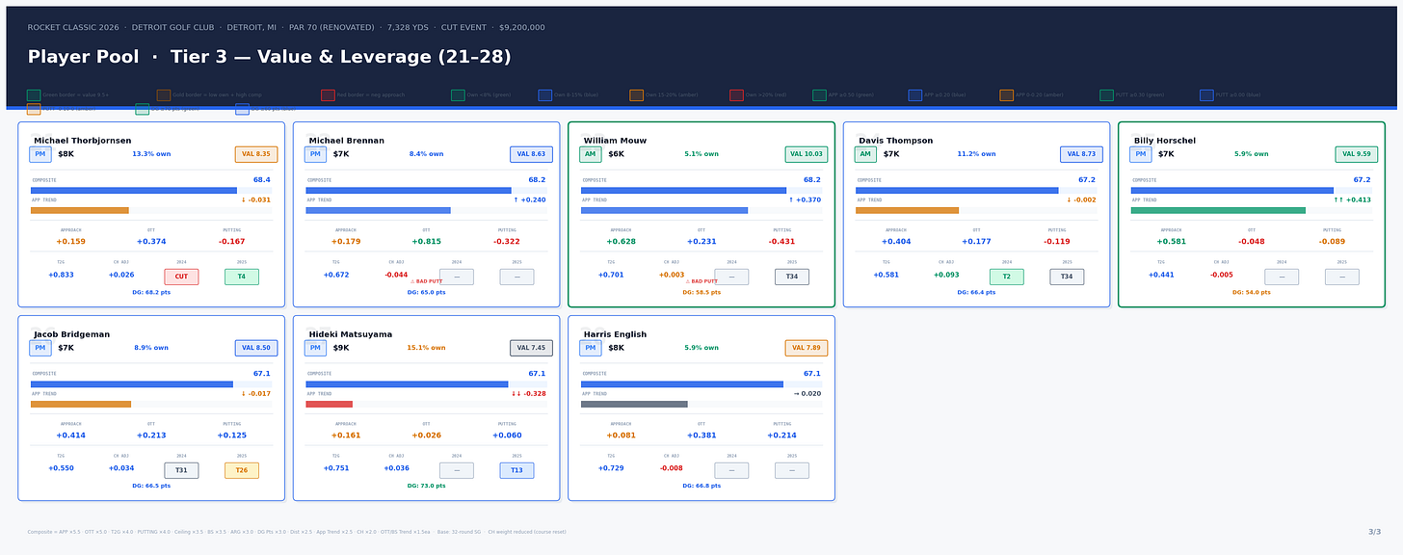Click the PM badge on Michael Thorbjornsen's card
This screenshot has width=1403, height=555.
40,154
